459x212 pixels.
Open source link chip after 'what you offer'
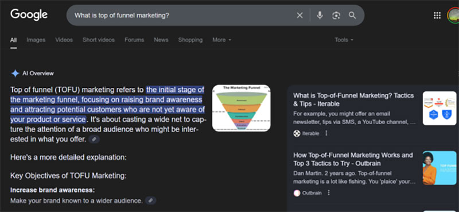[94, 139]
